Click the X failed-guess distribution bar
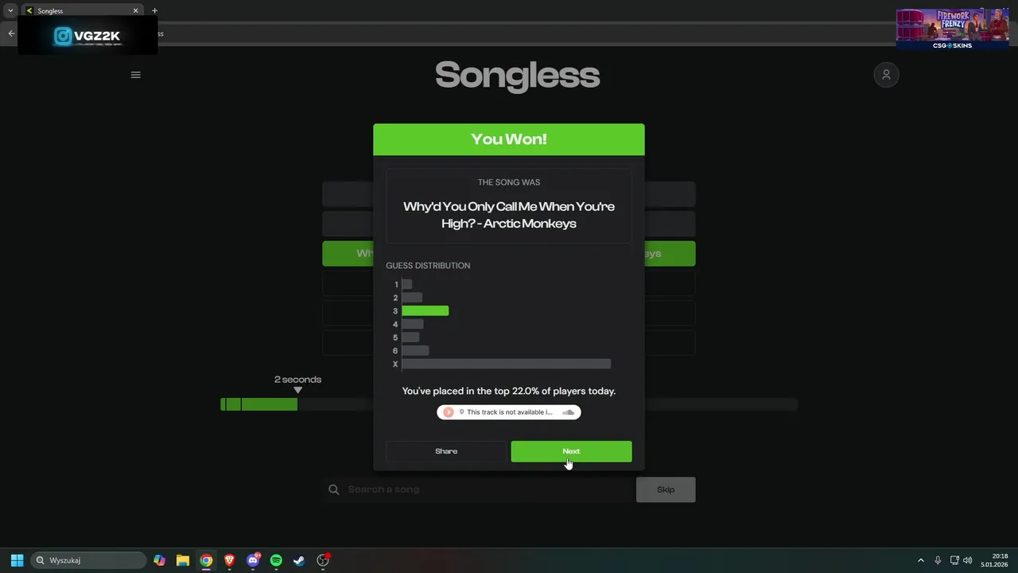Viewport: 1018px width, 573px height. coord(507,364)
